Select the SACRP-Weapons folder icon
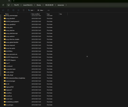This screenshot has height=107, width=128. [5, 60]
